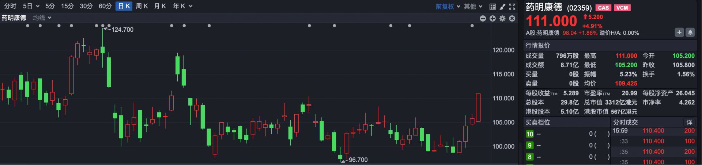
Task: Enter fullscreen chart mode
Action: click(x=512, y=7)
